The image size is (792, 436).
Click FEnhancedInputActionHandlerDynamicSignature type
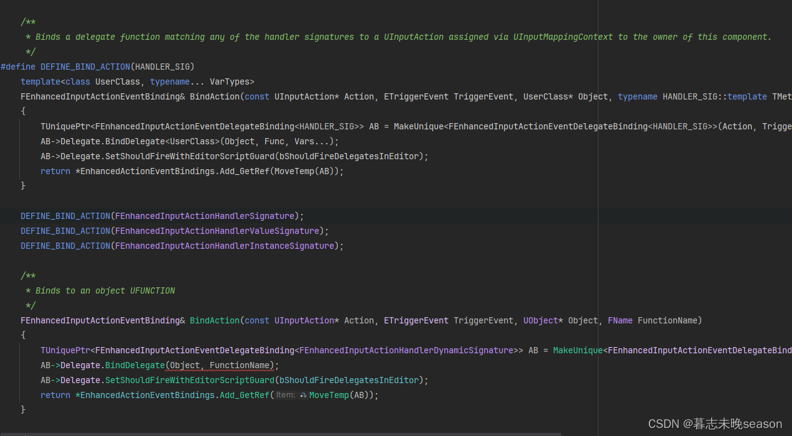pos(406,350)
